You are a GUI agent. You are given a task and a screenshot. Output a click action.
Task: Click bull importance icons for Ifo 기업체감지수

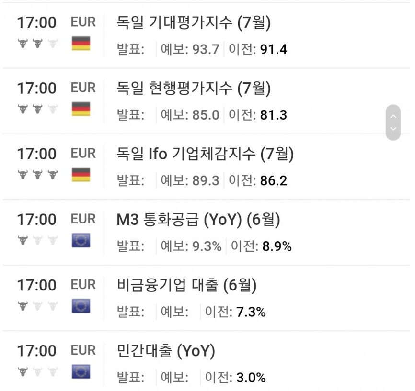(37, 175)
